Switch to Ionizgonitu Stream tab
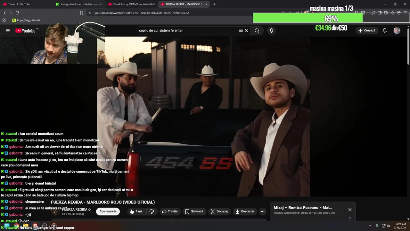 (78, 4)
